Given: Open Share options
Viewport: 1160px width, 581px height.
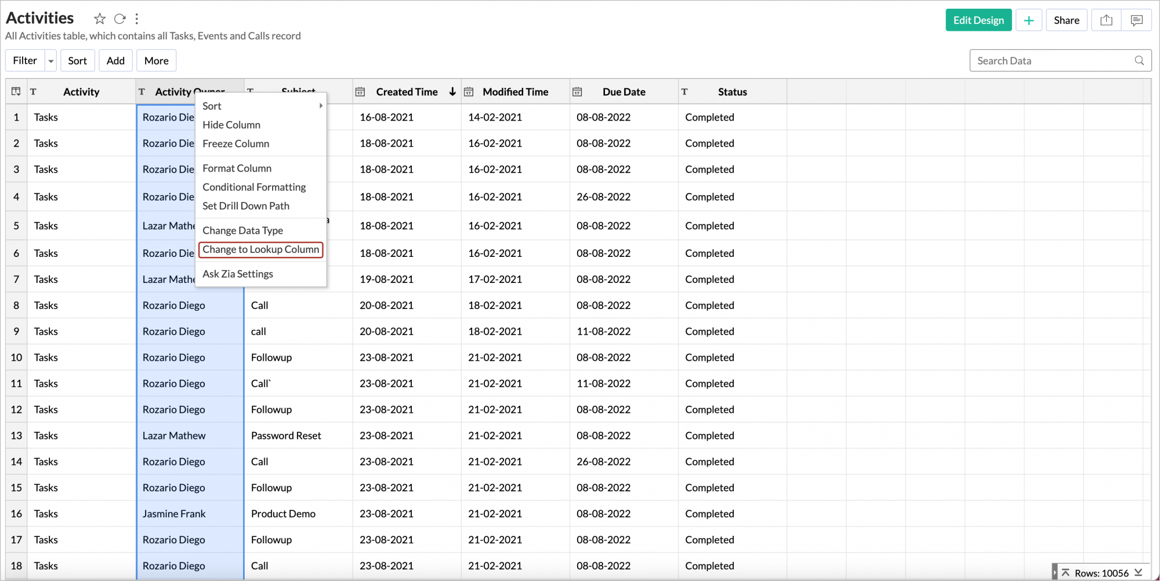Looking at the screenshot, I should [x=1066, y=20].
